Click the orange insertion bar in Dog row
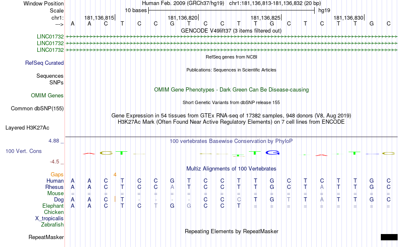 click(115, 199)
